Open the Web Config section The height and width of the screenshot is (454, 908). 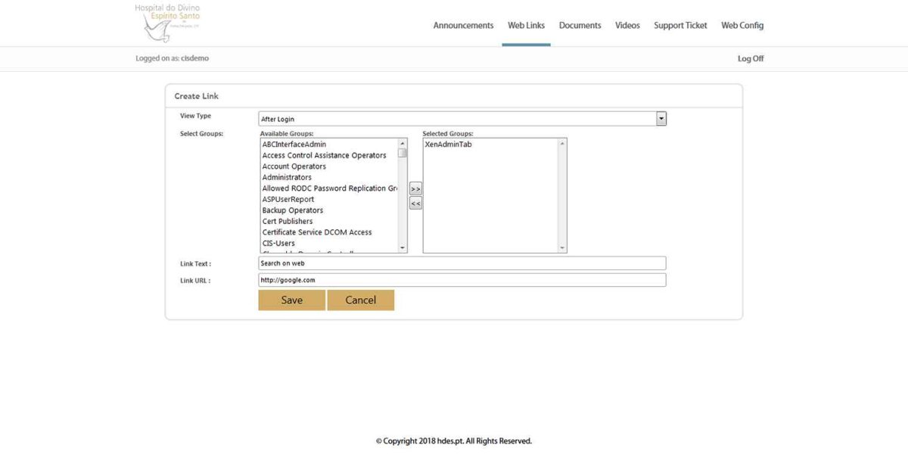[x=742, y=25]
